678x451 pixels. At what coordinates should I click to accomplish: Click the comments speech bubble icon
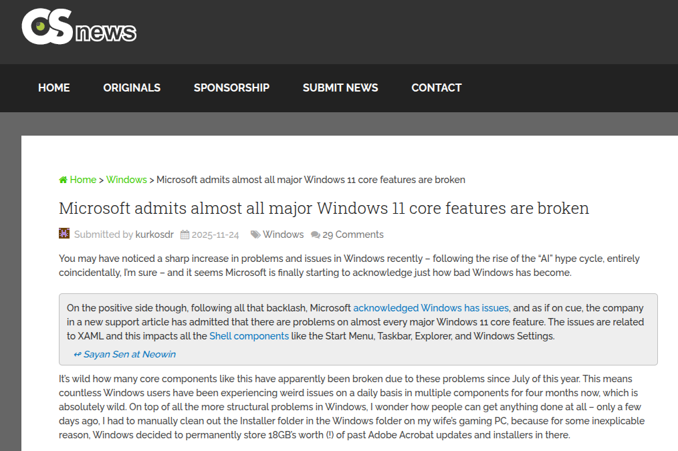click(316, 235)
